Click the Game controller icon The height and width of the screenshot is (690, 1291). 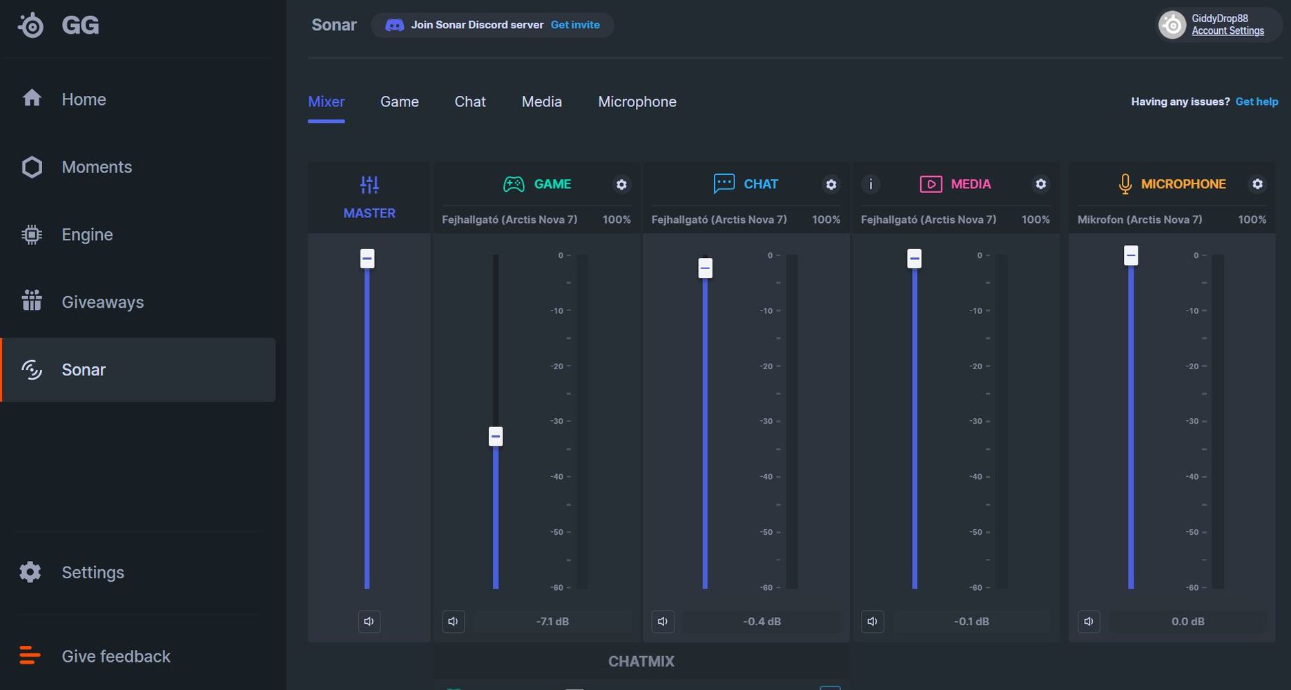(x=514, y=184)
